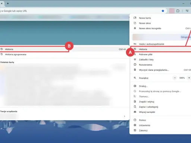Screen dimensions: 191x143
Task: Click the incognito icon in the menu
Action: click(135, 28)
